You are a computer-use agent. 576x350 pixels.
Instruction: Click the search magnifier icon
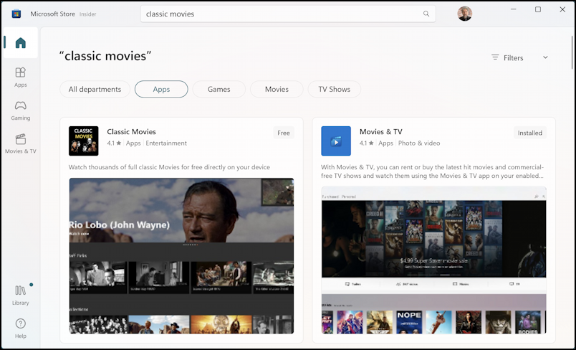click(426, 14)
